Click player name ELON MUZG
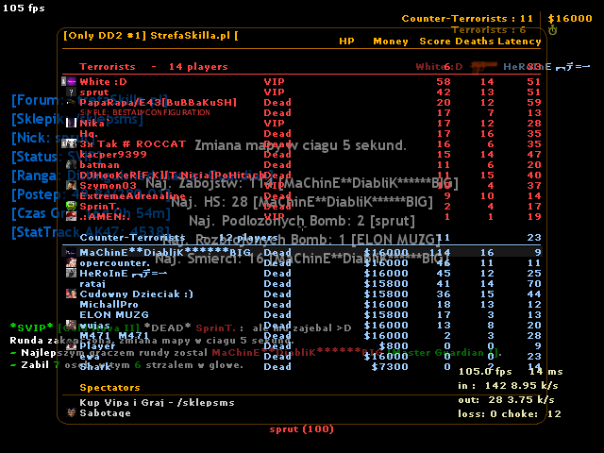604x453 pixels. point(114,314)
